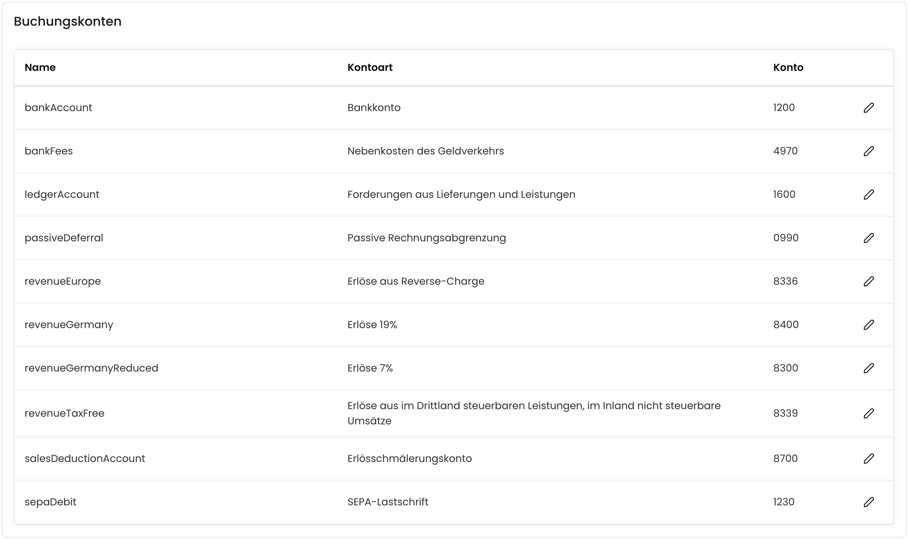Select the bankAccount name cell
The width and height of the screenshot is (908, 539).
(58, 107)
